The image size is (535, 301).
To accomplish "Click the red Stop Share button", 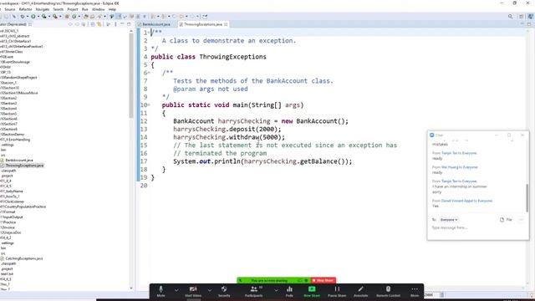I will 324,281.
